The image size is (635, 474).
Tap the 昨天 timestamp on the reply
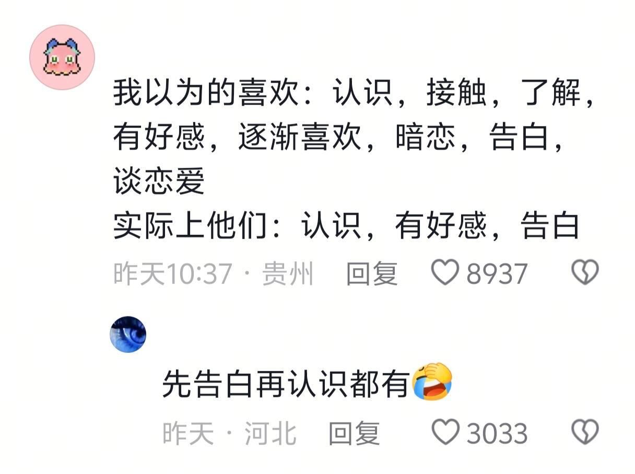coord(189,433)
